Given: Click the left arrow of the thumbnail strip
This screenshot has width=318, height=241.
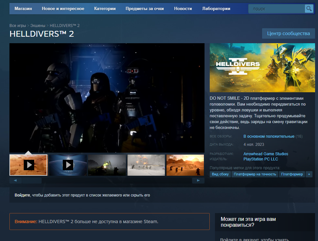Looking at the screenshot, I should (x=15, y=181).
